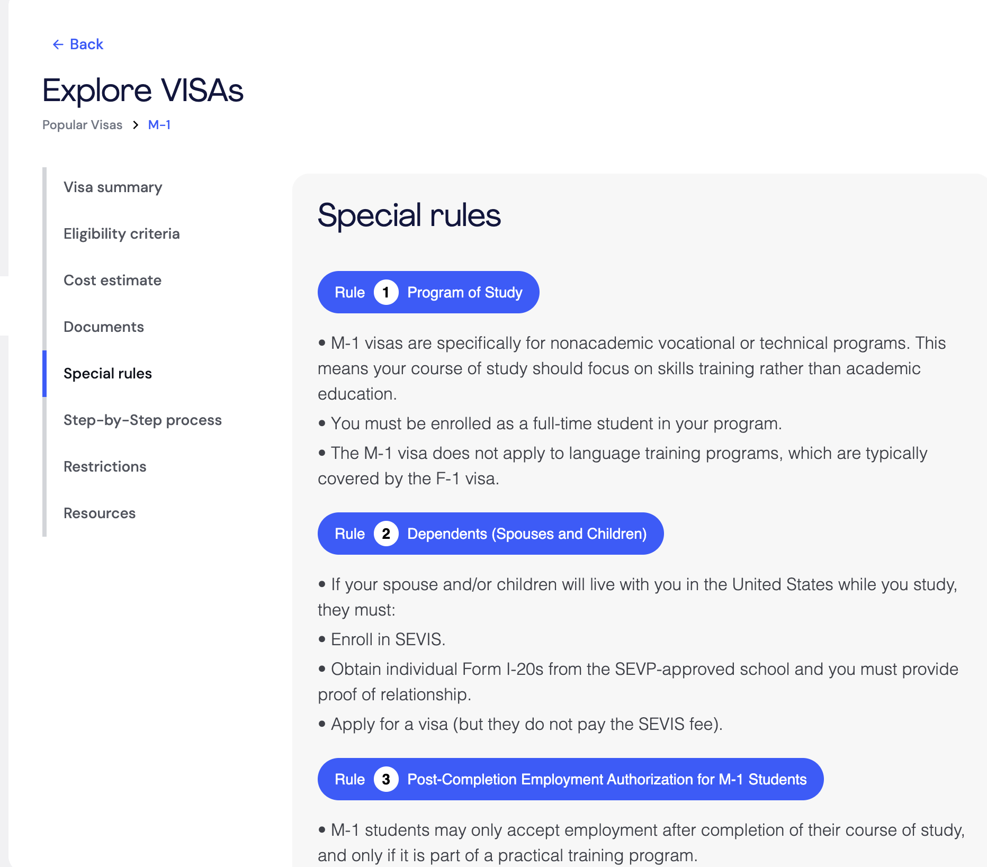
Task: Click the Special rules heading
Action: click(409, 215)
